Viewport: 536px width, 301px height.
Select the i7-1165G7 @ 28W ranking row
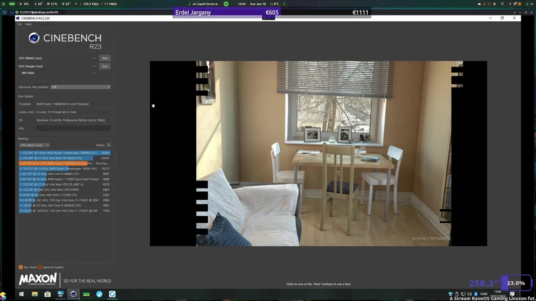click(x=64, y=200)
